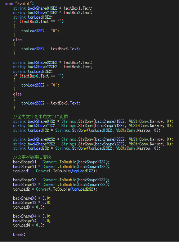Click topLoad1SE2 = textBox3.Text line
Image resolution: width=179 pixels, height=242 pixels.
pyautogui.click(x=51, y=49)
